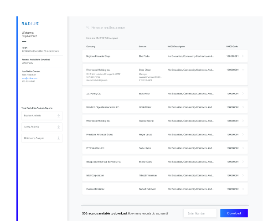This screenshot has width=279, height=221.
Task: Click the NAICS Description column header
Action: (176, 46)
